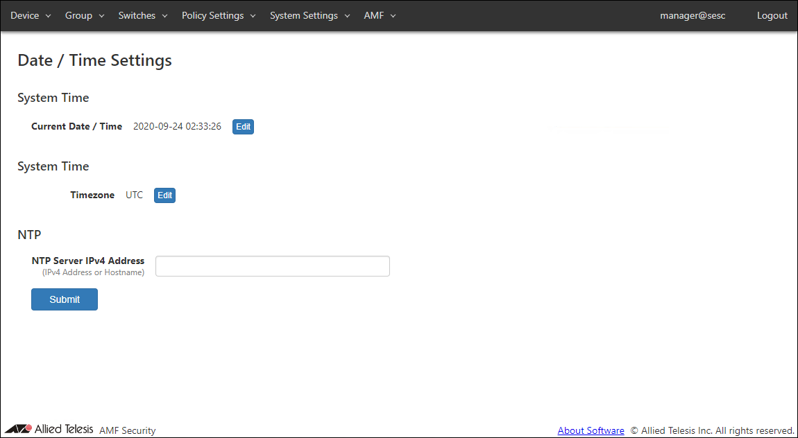This screenshot has height=438, width=798.
Task: Click the Allied Telesis copyright notice
Action: [x=712, y=430]
